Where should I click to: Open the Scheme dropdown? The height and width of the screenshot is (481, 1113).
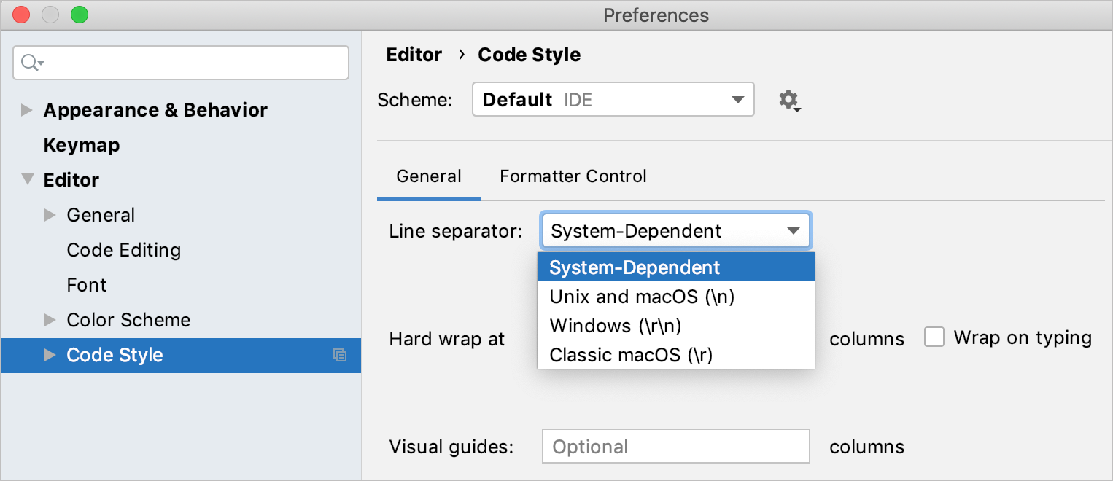tap(613, 99)
